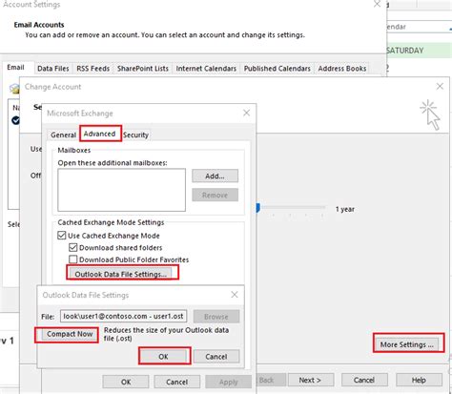Close the Account Settings window
The image size is (452, 394).
coord(377,4)
